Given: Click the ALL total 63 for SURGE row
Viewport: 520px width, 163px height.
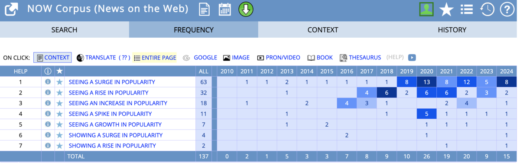Looking at the screenshot, I should 203,82.
